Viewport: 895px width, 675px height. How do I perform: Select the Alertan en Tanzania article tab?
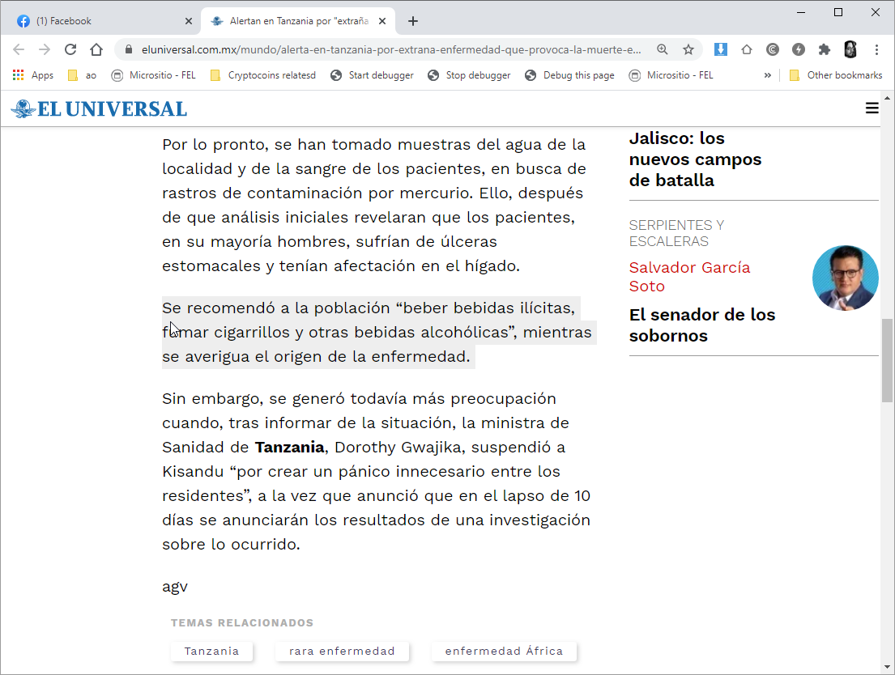(x=298, y=21)
